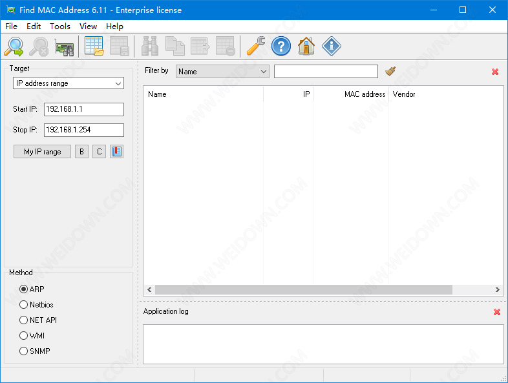The height and width of the screenshot is (383, 508).
Task: Click the results scroll right arrow
Action: [x=497, y=290]
